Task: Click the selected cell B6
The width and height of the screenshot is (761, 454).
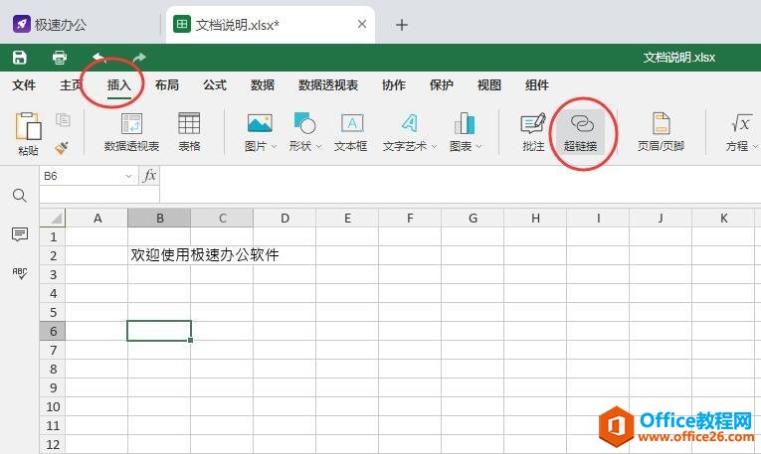Action: coord(159,331)
